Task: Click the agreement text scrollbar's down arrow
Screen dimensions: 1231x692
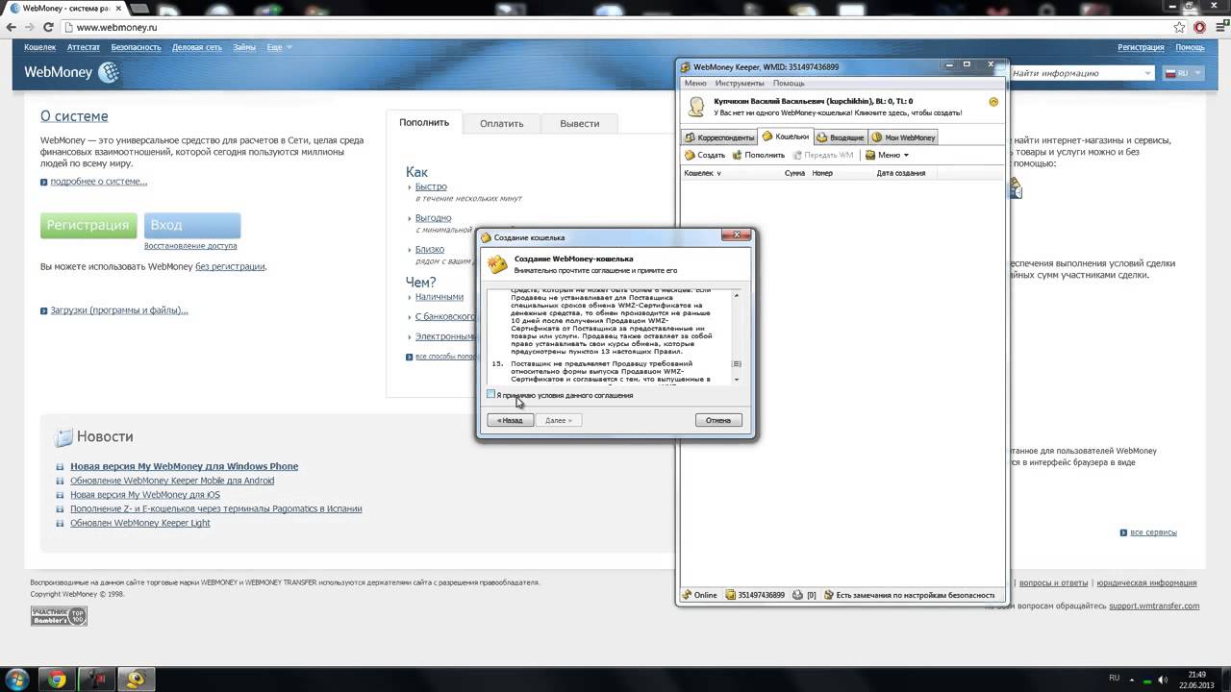Action: coord(737,379)
